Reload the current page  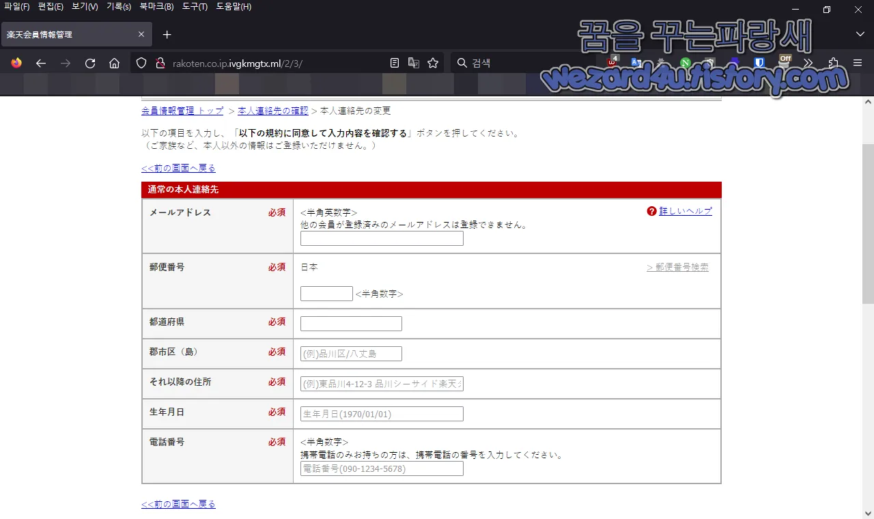pyautogui.click(x=90, y=63)
